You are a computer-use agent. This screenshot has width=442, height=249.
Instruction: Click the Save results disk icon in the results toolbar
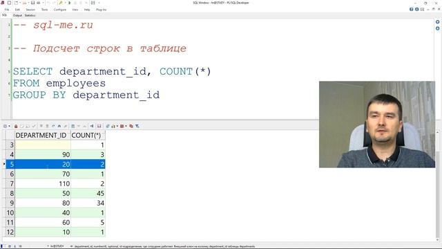(99, 126)
